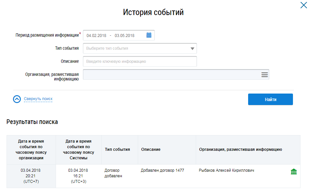Collapse search using the circular chevron icon

(17, 99)
